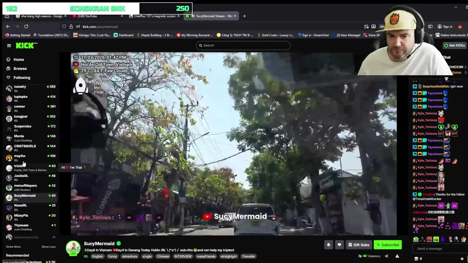Click the Gift Subs button
This screenshot has width=468, height=263.
point(358,245)
